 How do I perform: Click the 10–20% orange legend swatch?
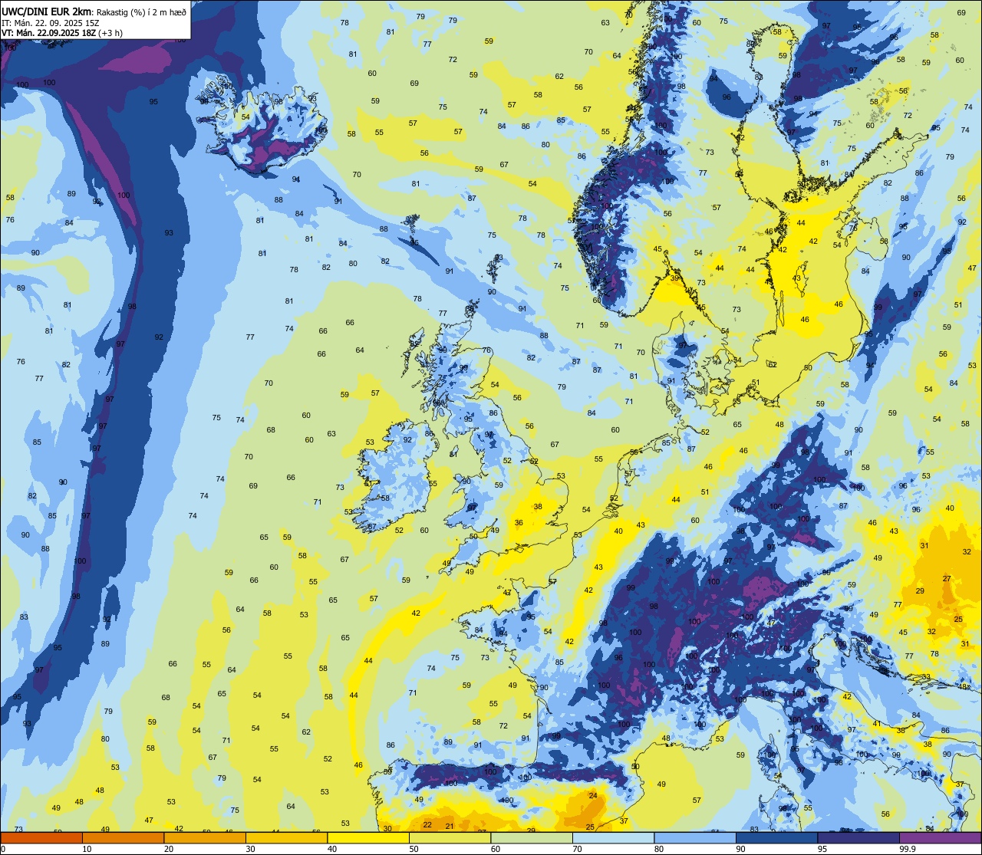point(123,838)
